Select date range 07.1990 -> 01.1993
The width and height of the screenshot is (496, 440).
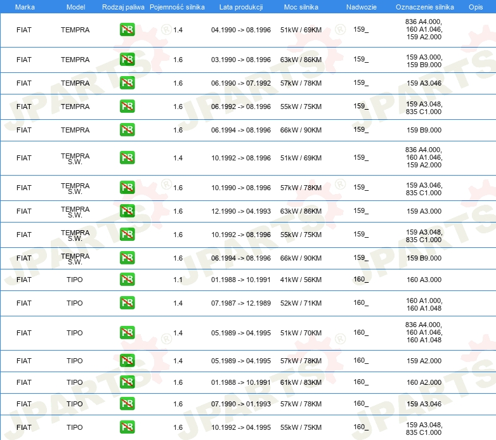241,404
